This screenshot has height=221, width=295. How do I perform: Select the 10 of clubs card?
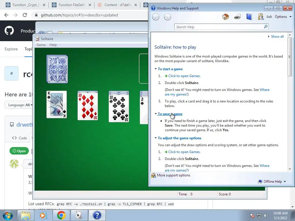[119, 108]
